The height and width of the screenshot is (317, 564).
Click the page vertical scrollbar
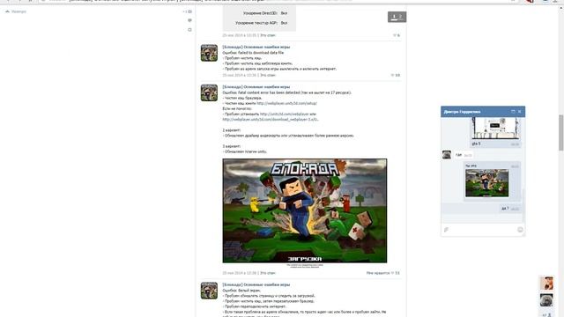[x=560, y=133]
